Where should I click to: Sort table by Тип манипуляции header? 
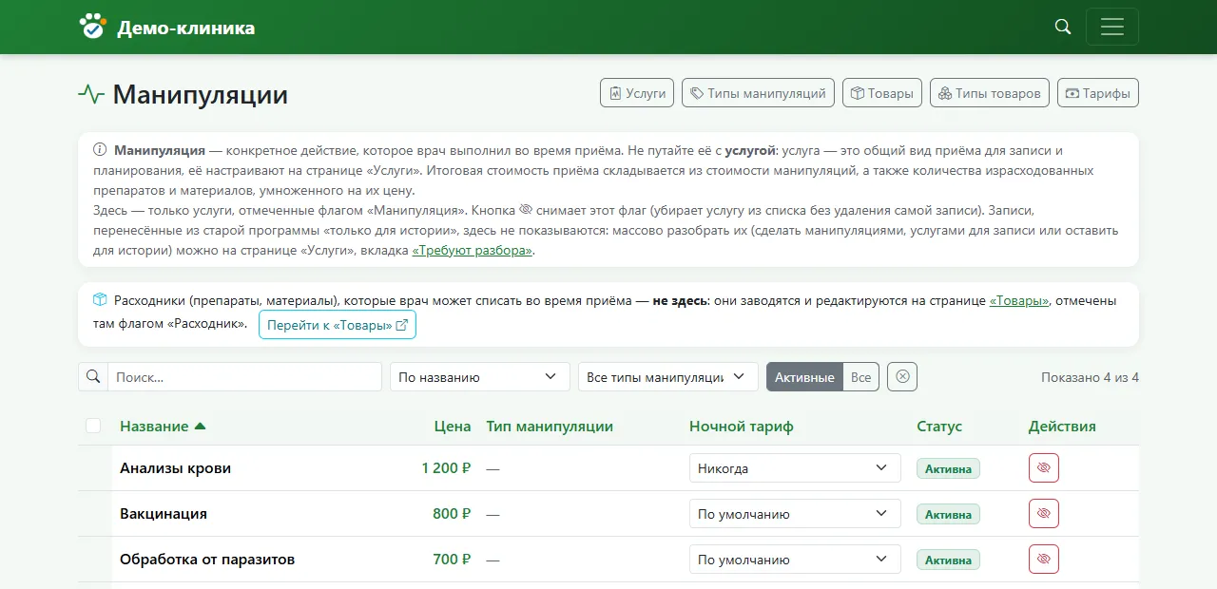550,427
